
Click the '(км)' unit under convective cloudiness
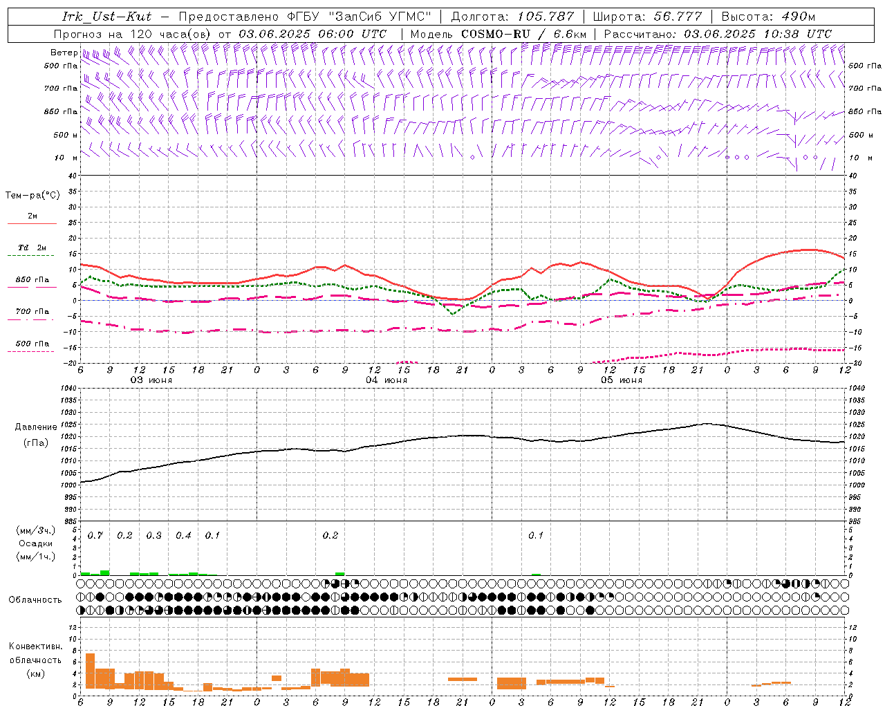pyautogui.click(x=36, y=673)
